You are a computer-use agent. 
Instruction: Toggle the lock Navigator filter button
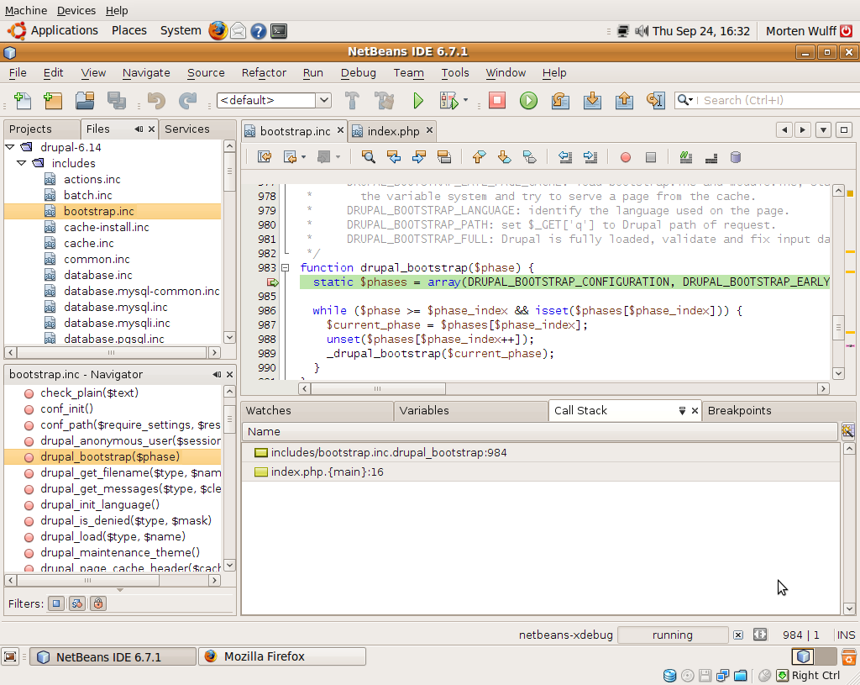[x=98, y=603]
